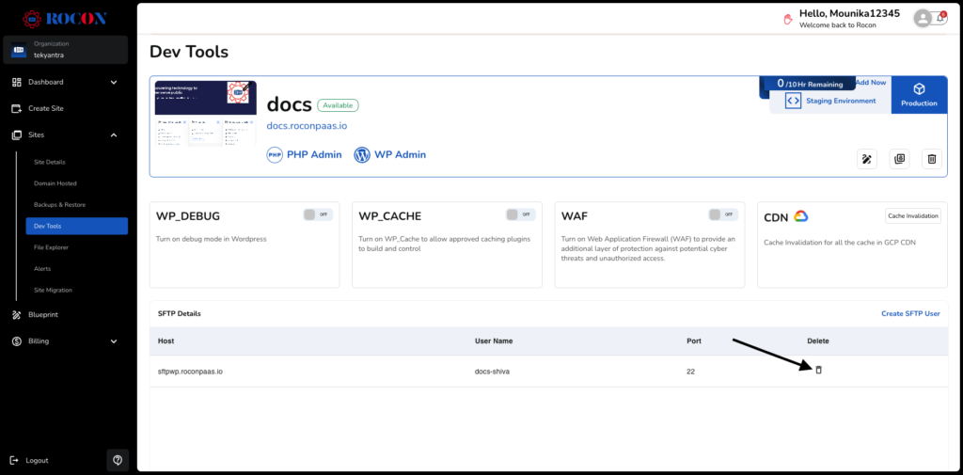Click the Staging Environment code icon
This screenshot has height=475, width=963.
coord(793,101)
